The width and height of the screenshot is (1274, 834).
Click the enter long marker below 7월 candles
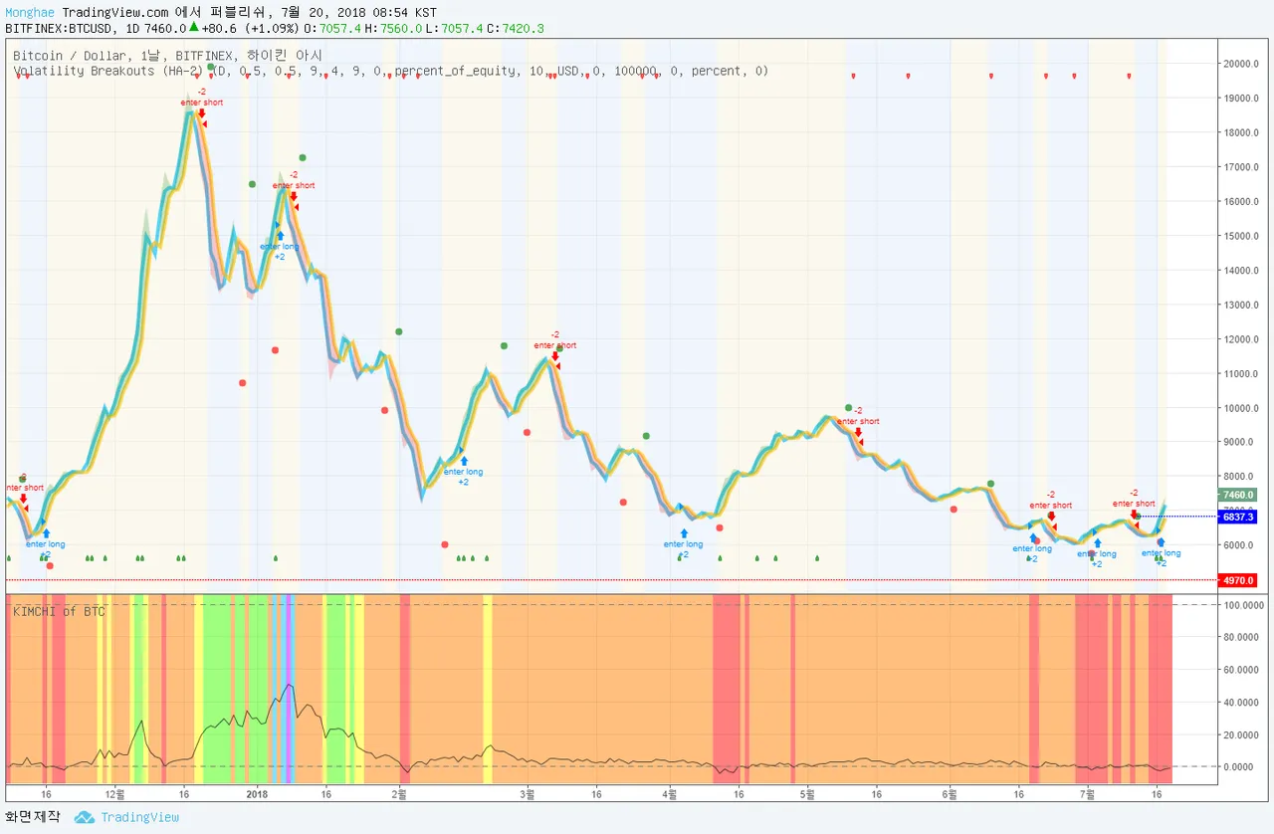click(1096, 553)
